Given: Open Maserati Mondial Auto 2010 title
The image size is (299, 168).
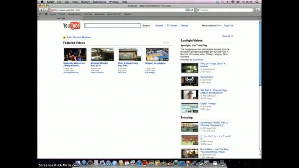Looking at the screenshot, I should (99, 64).
